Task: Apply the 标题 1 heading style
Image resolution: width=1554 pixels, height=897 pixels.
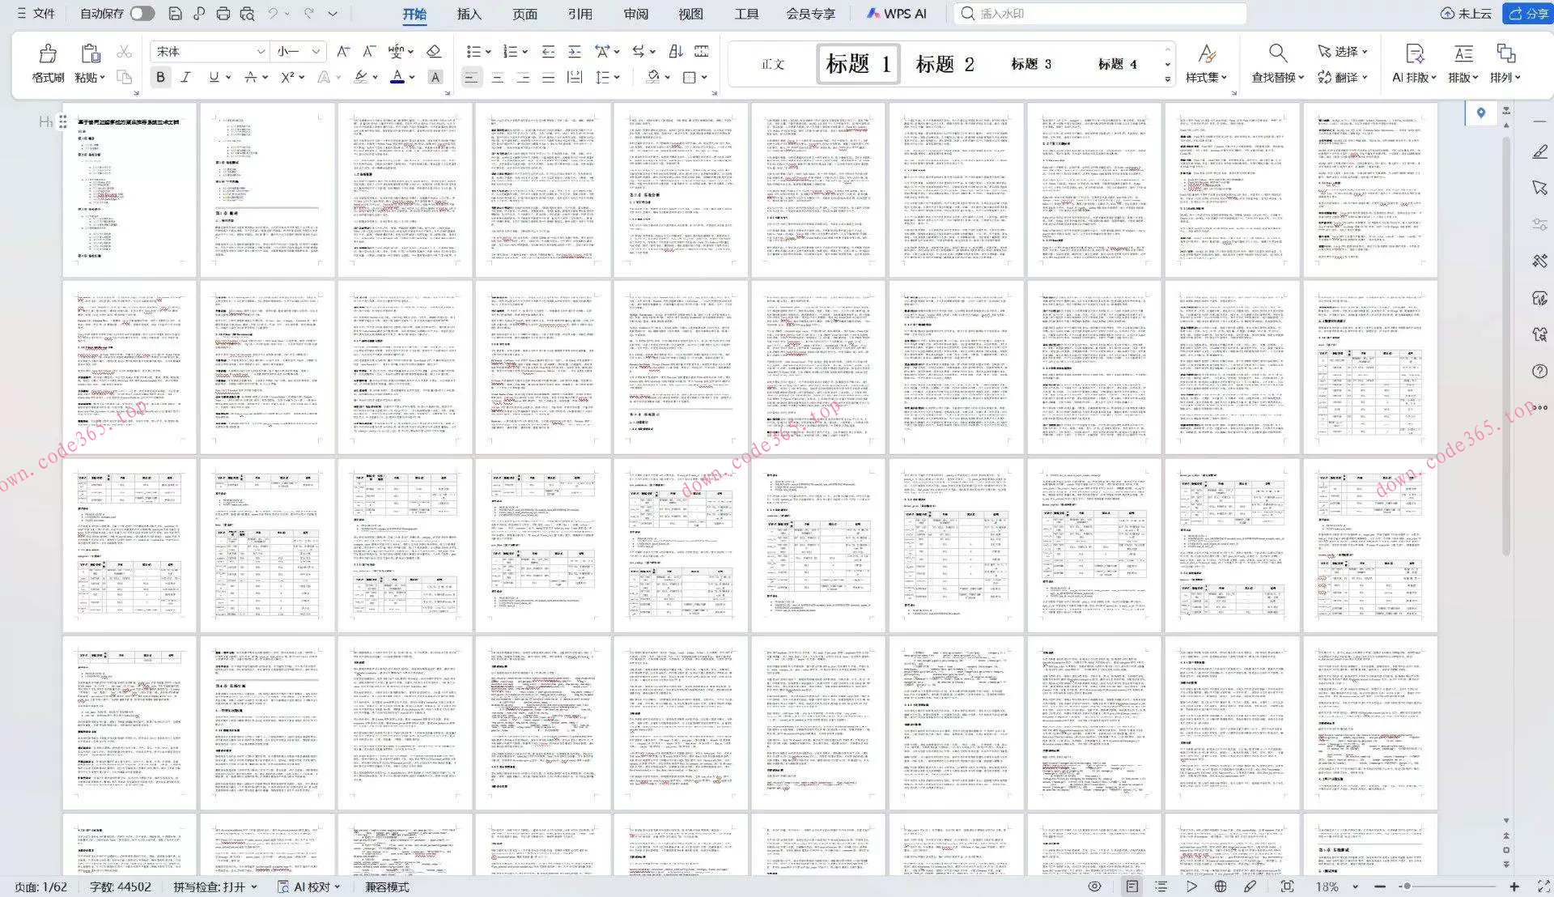Action: click(858, 64)
